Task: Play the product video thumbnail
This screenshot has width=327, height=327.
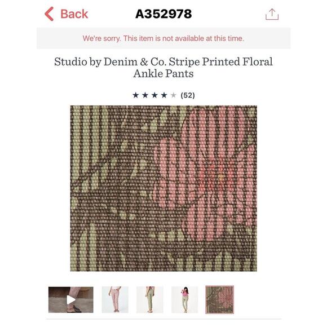Action: click(71, 300)
